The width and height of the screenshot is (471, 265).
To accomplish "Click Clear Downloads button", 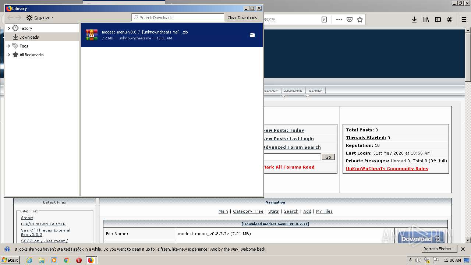I will tap(242, 18).
